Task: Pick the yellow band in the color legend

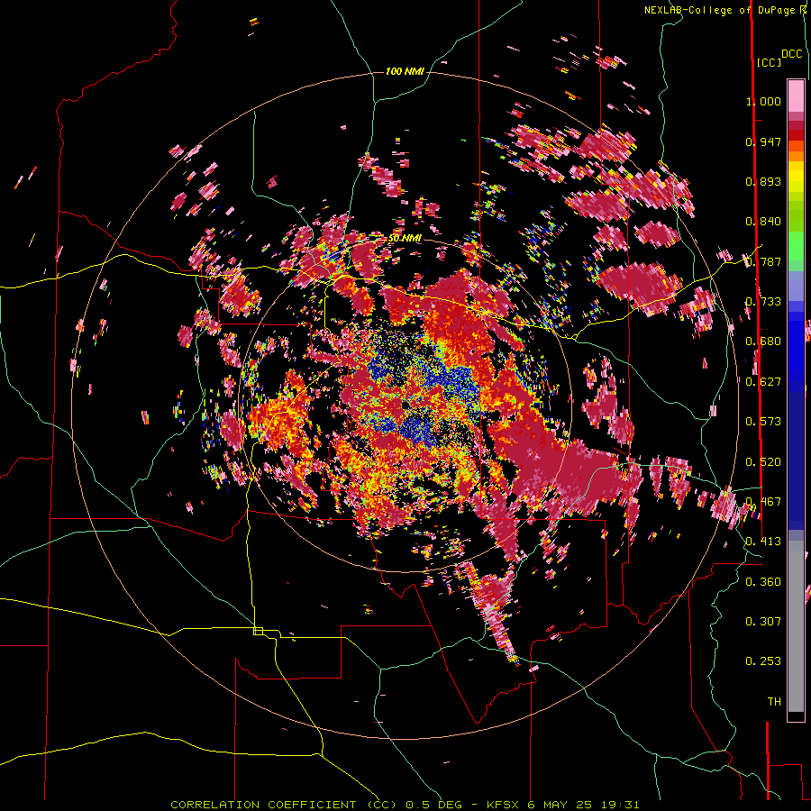Action: tap(796, 177)
